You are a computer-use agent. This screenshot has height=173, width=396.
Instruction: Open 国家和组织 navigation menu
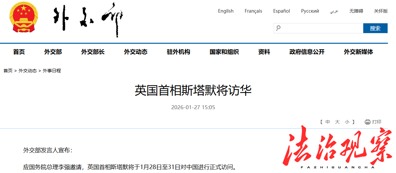(224, 52)
